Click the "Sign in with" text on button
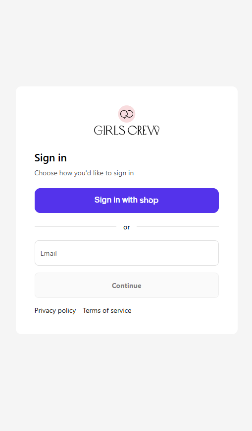Viewport: 252px width, 431px height. 116,200
